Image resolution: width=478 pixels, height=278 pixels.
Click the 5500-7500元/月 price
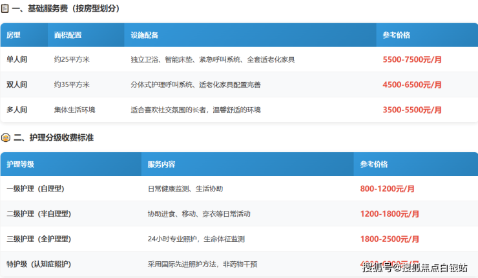(412, 59)
